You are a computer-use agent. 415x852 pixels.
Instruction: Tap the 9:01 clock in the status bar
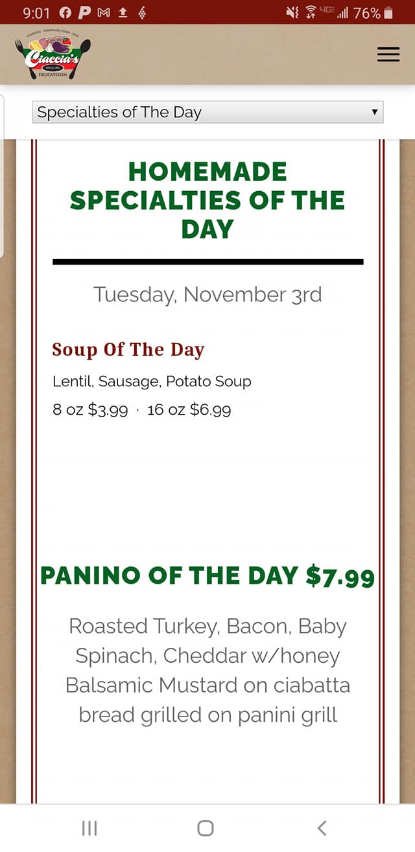point(36,13)
